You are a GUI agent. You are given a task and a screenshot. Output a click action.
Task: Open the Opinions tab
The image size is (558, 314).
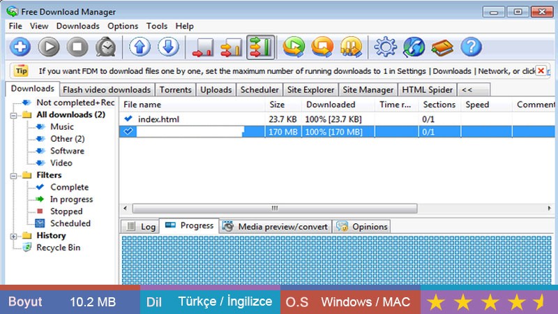[x=361, y=227]
